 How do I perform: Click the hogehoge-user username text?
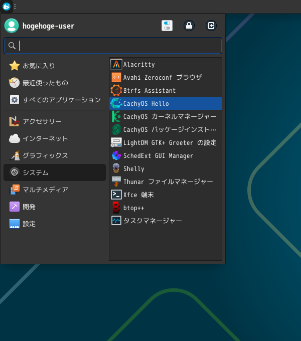tap(49, 26)
